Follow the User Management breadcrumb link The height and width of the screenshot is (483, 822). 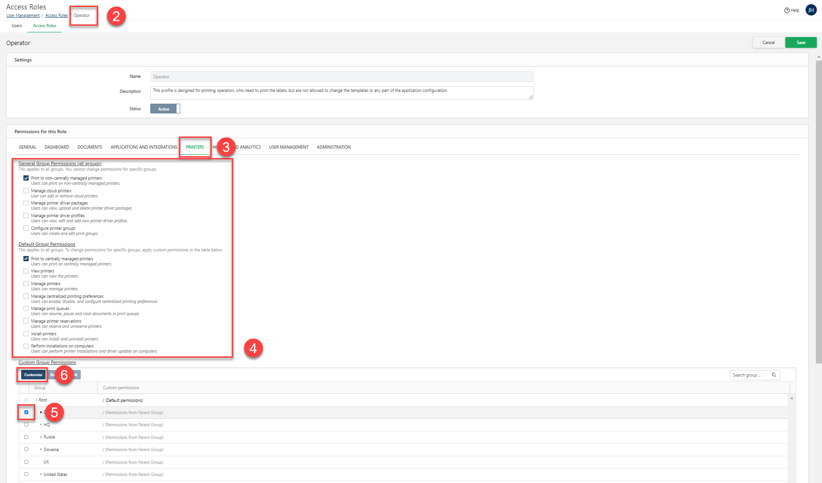tap(23, 15)
